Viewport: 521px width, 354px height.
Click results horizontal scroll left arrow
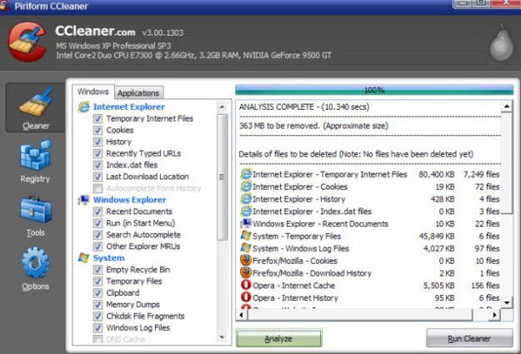[x=242, y=315]
